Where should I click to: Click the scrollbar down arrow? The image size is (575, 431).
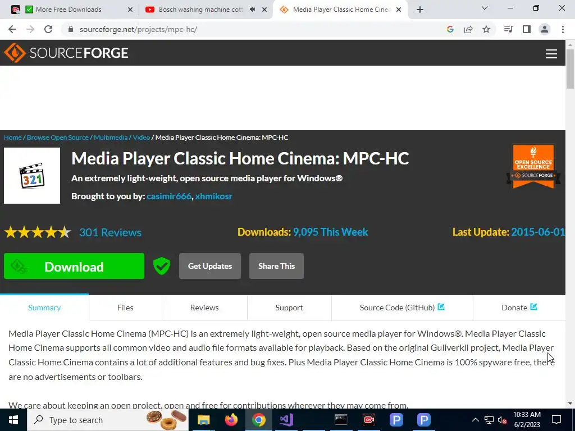tap(570, 404)
